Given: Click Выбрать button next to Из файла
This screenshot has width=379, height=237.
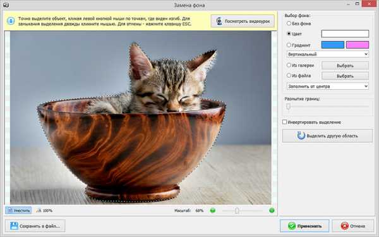Looking at the screenshot, I should coord(345,76).
